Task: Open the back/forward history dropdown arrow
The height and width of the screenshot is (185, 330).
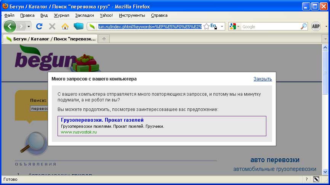Action: tap(29, 27)
